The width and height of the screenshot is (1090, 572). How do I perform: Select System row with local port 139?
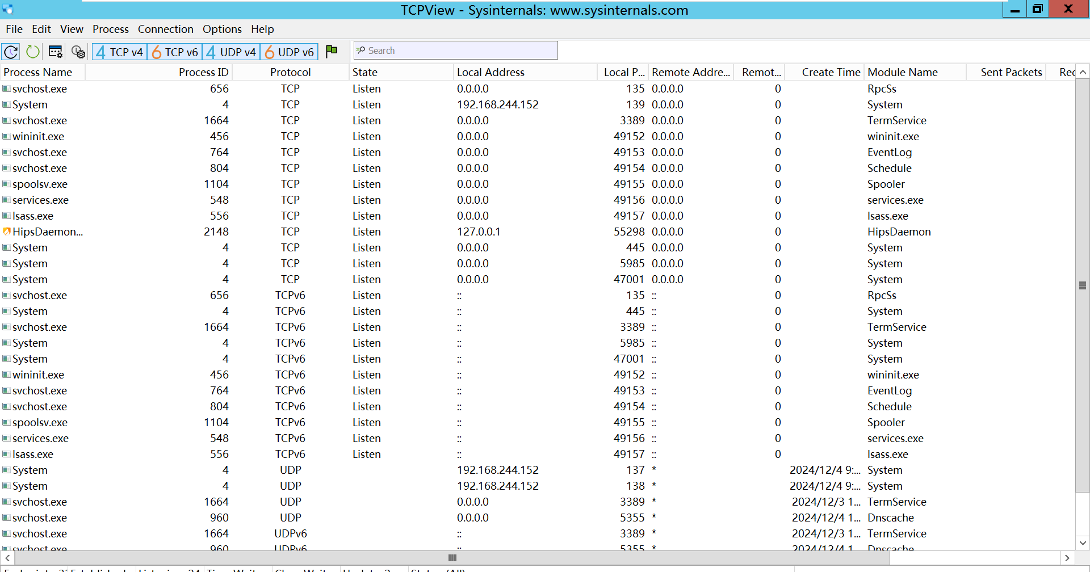[x=538, y=104]
